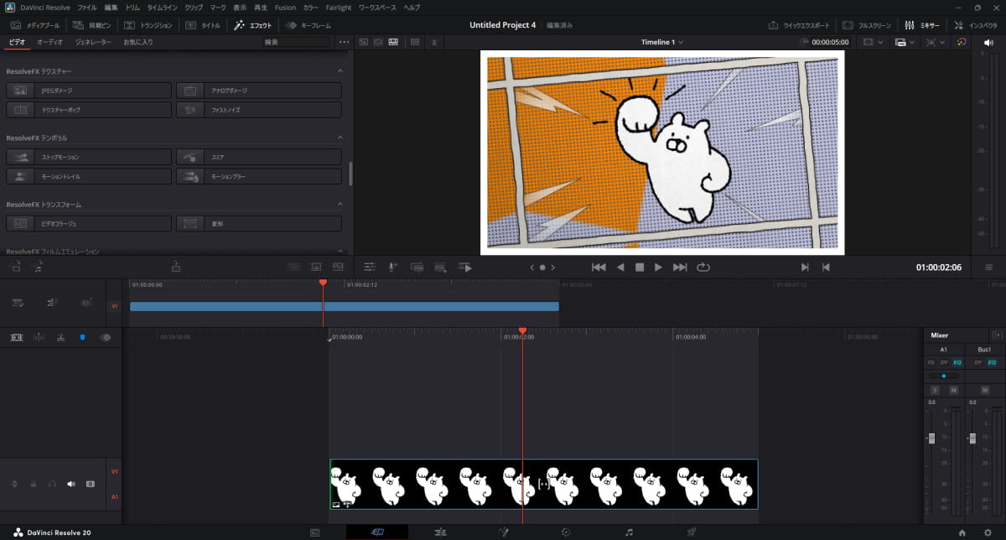1006x540 pixels.
Task: Click the voiceover microphone icon
Action: (393, 267)
